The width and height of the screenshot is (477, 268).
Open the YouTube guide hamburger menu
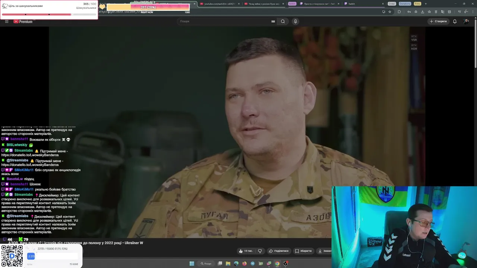pos(6,21)
